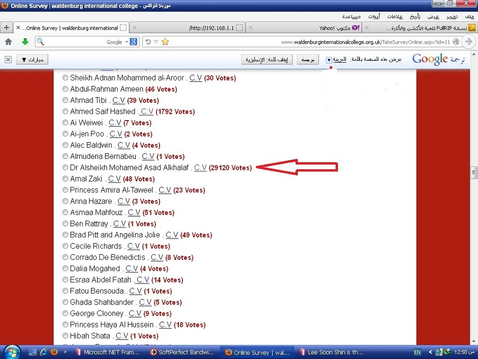Open a new tab with plus icon
The image size is (478, 359).
click(x=6, y=28)
